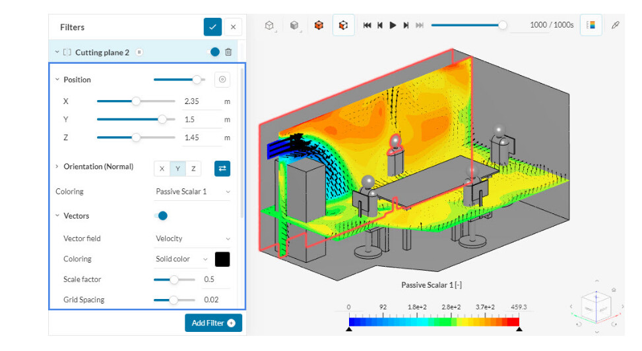Screen dimensions: 642x351
Task: Flip the cutting plane orientation
Action: click(x=222, y=169)
